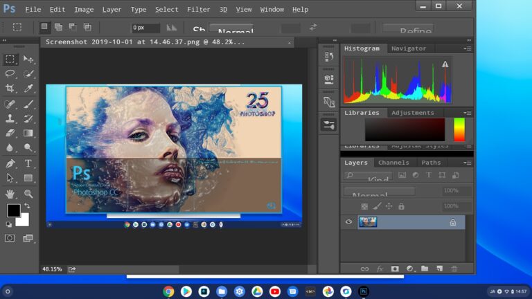Add a layer mask icon
This screenshot has width=532, height=299.
pos(395,269)
